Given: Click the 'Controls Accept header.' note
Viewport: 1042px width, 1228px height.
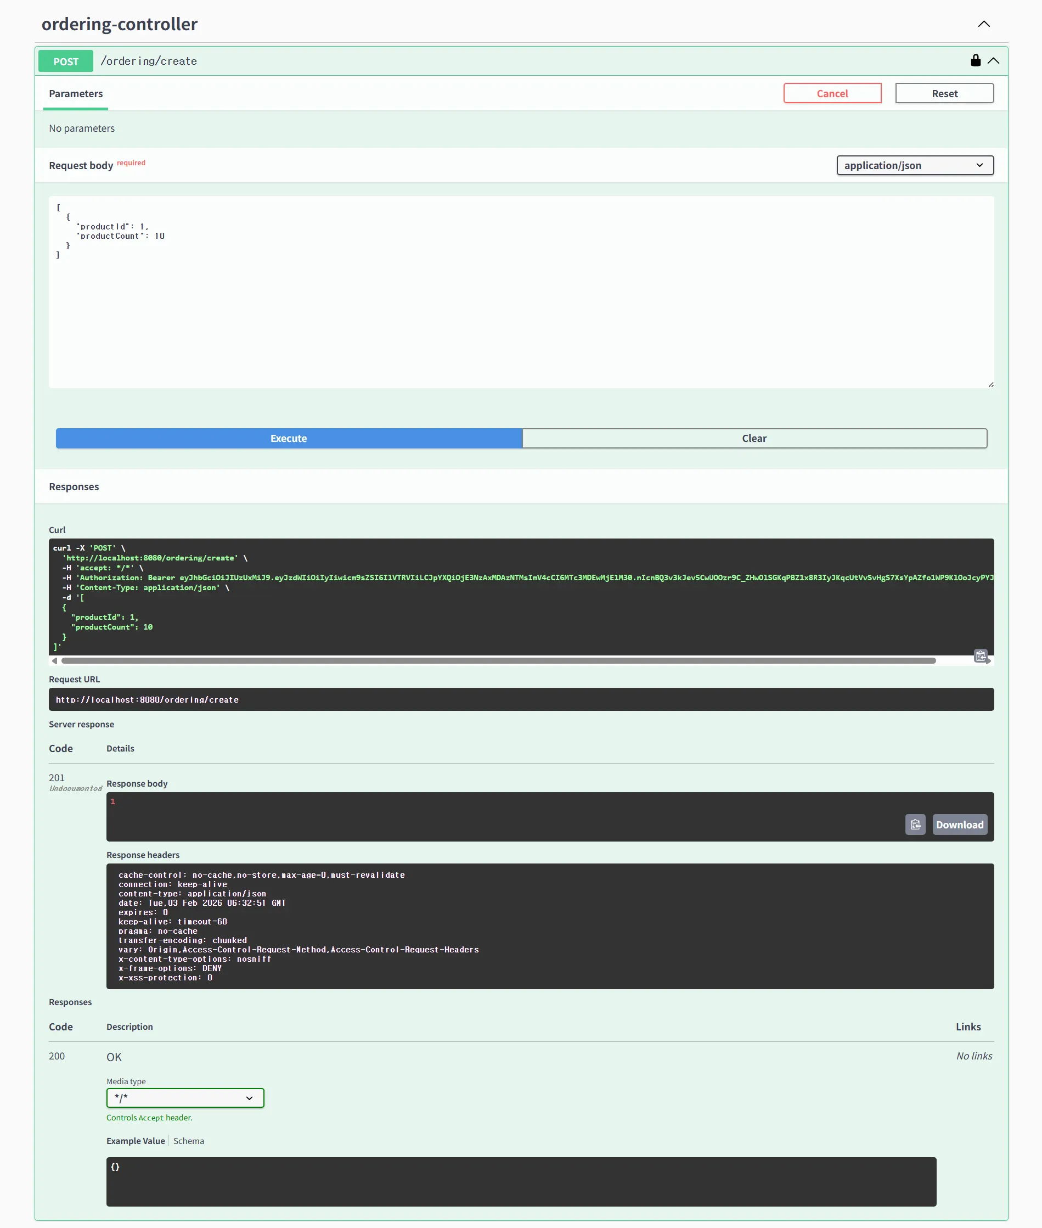Looking at the screenshot, I should 149,1118.
